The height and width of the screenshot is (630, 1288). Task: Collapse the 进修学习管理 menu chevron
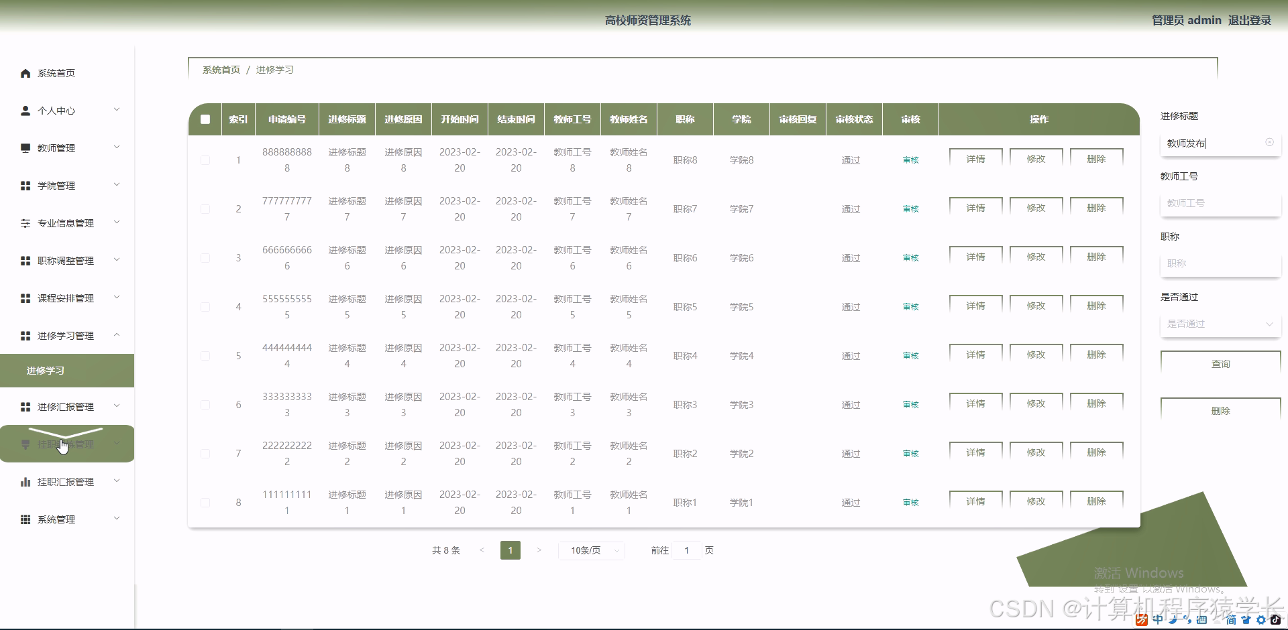[x=117, y=335]
